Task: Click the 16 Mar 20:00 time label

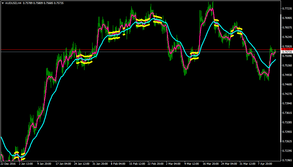Action: point(210,164)
